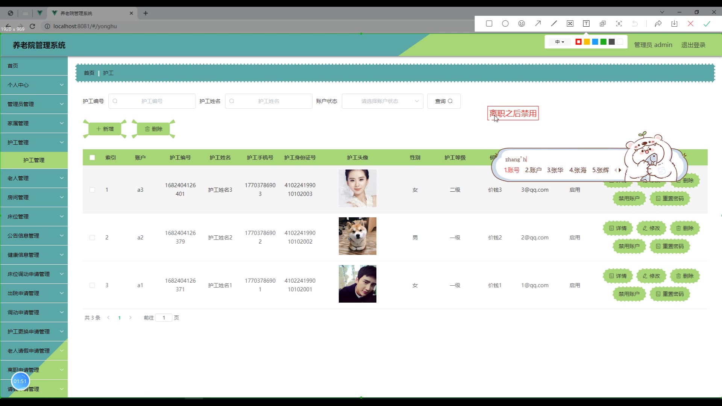The width and height of the screenshot is (722, 406).
Task: Save the screenshot with the download icon
Action: coord(674,24)
